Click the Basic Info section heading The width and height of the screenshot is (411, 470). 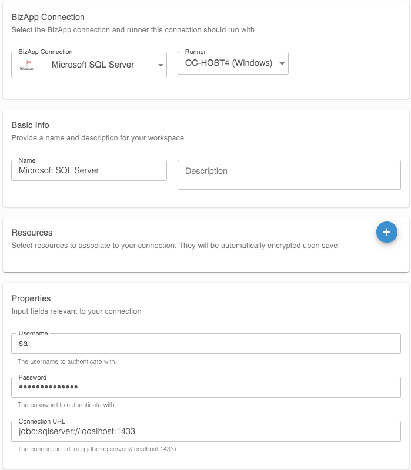[31, 125]
